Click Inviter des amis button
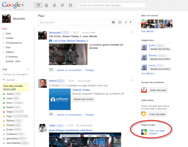The height and width of the screenshot is (147, 188). (x=158, y=90)
